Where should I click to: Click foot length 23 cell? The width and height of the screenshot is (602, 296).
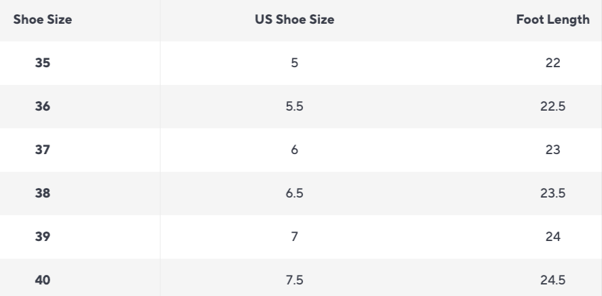click(x=553, y=149)
